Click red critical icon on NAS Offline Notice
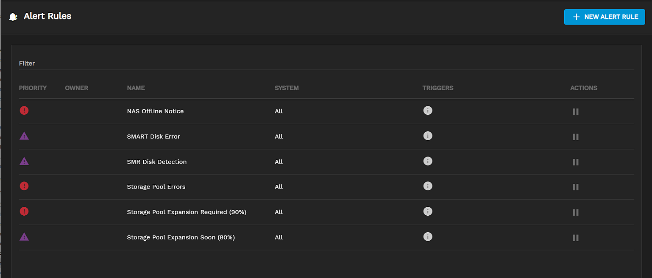652x278 pixels. (24, 111)
